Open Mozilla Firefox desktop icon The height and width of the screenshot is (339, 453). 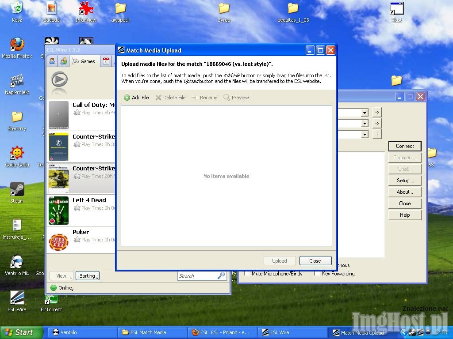pos(17,48)
